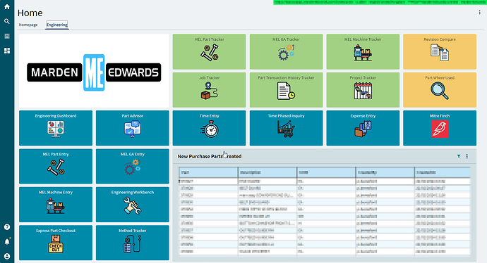Launch the Time Entry stopwatch tile
This screenshot has height=263, width=487.
[x=209, y=128]
